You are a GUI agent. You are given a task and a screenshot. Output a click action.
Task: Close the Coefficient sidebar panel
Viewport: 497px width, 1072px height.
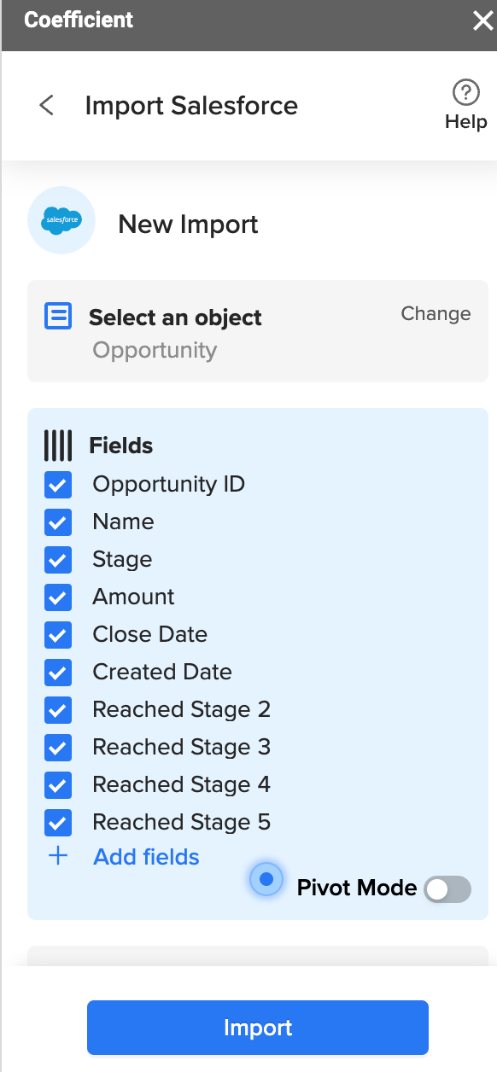click(x=482, y=21)
